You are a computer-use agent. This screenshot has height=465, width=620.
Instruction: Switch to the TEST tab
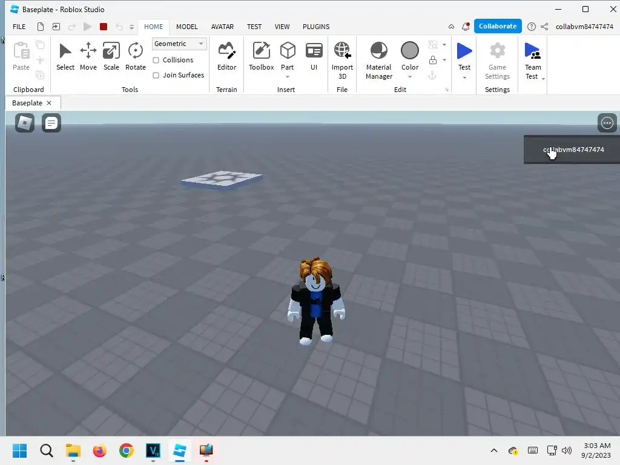click(254, 27)
